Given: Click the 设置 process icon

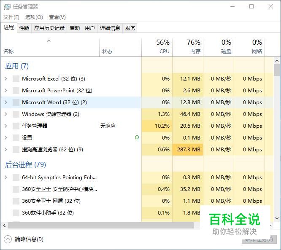Looking at the screenshot, I should (x=16, y=138).
